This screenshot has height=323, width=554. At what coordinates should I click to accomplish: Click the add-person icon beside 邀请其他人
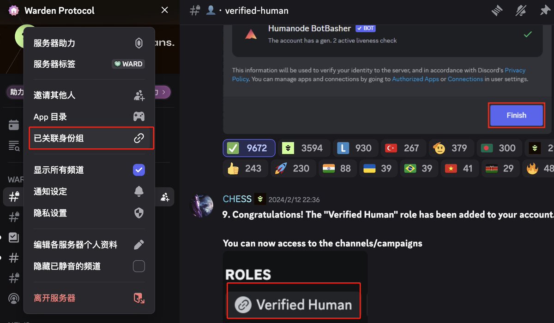[139, 95]
